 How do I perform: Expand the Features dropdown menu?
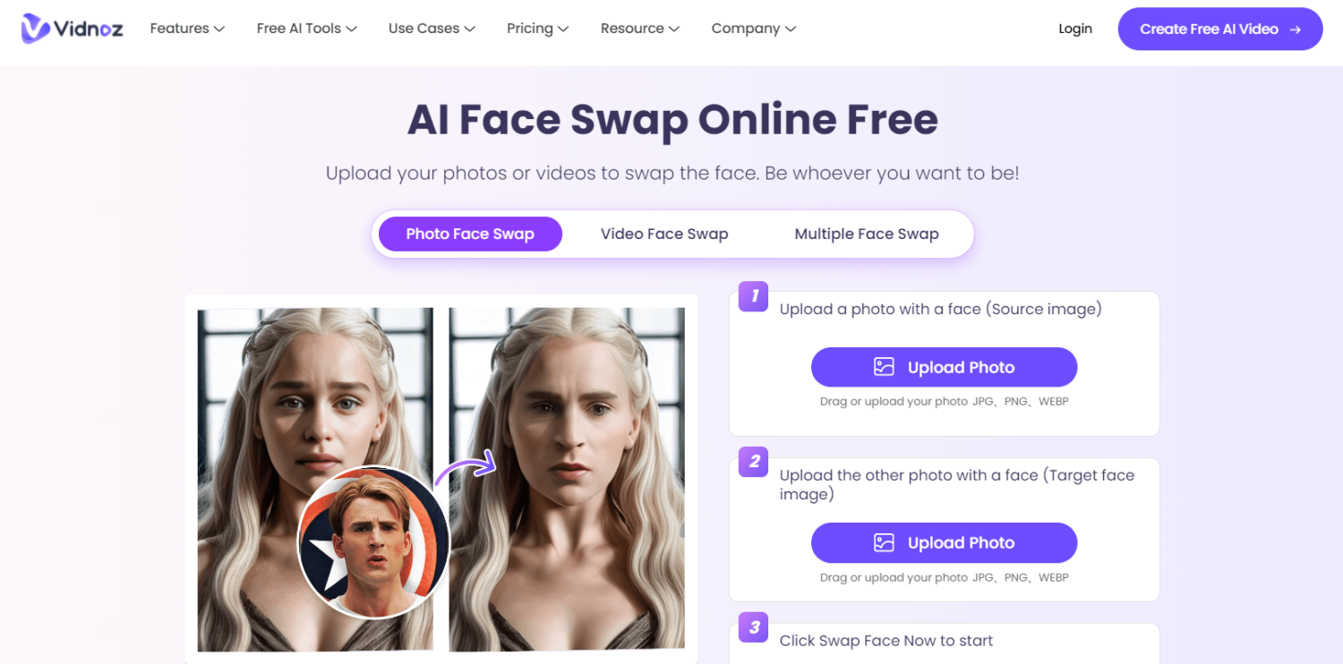click(x=187, y=29)
